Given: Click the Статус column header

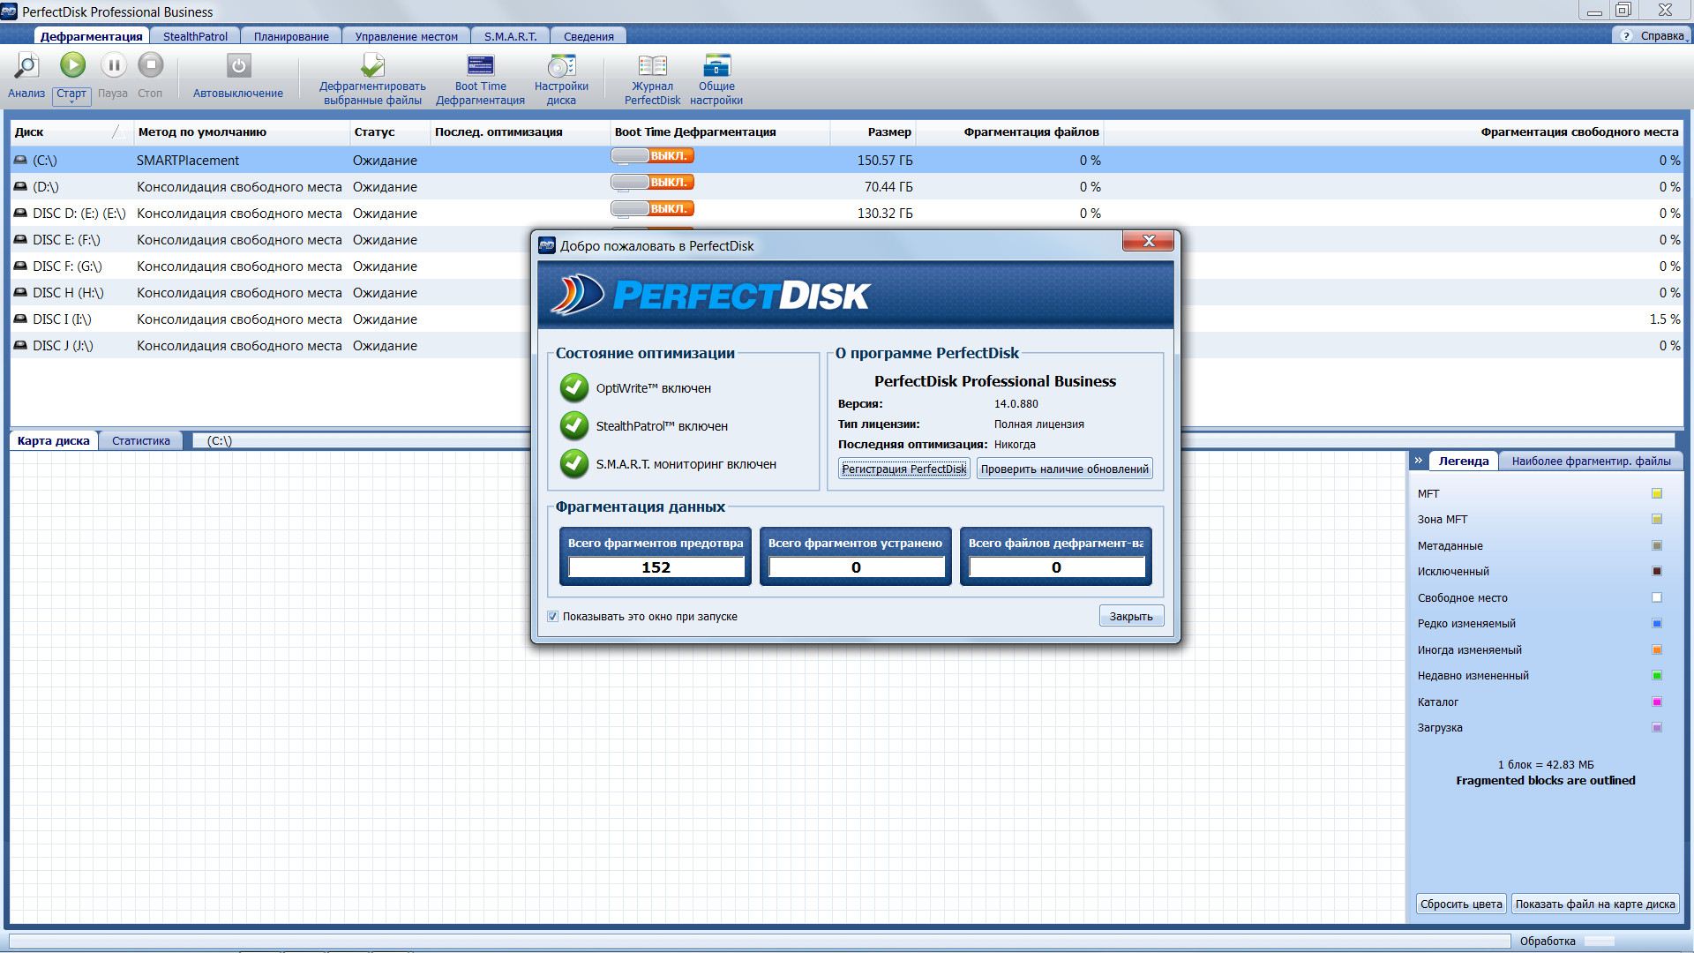Looking at the screenshot, I should click(x=390, y=132).
